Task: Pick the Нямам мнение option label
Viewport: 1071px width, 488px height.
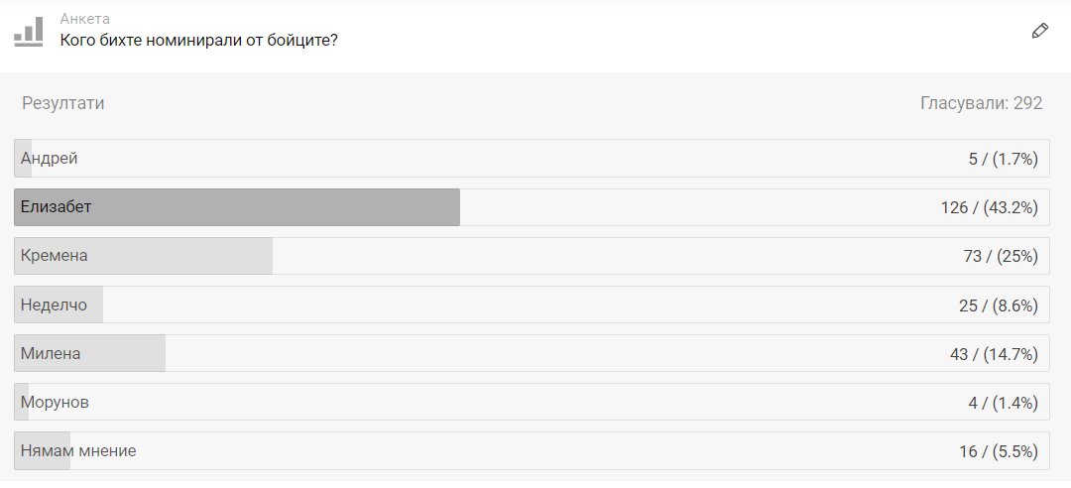Action: [78, 450]
